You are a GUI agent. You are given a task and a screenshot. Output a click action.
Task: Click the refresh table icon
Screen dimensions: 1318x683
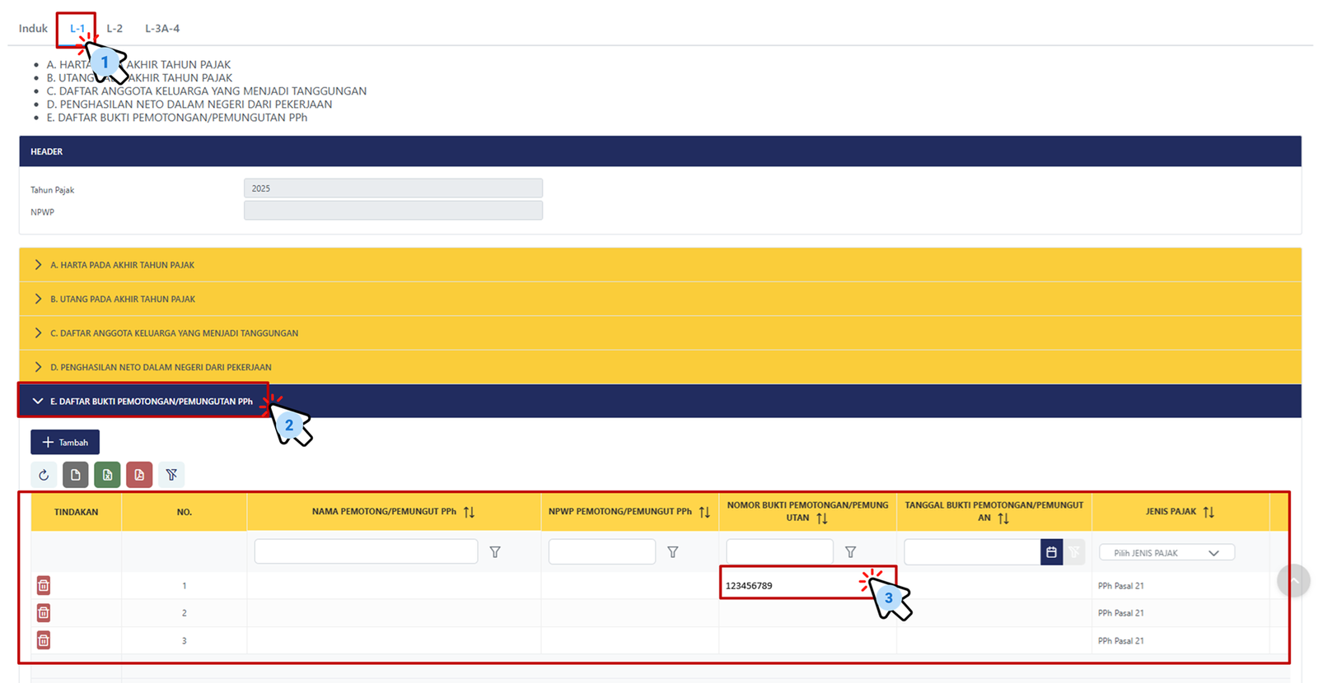click(x=44, y=475)
